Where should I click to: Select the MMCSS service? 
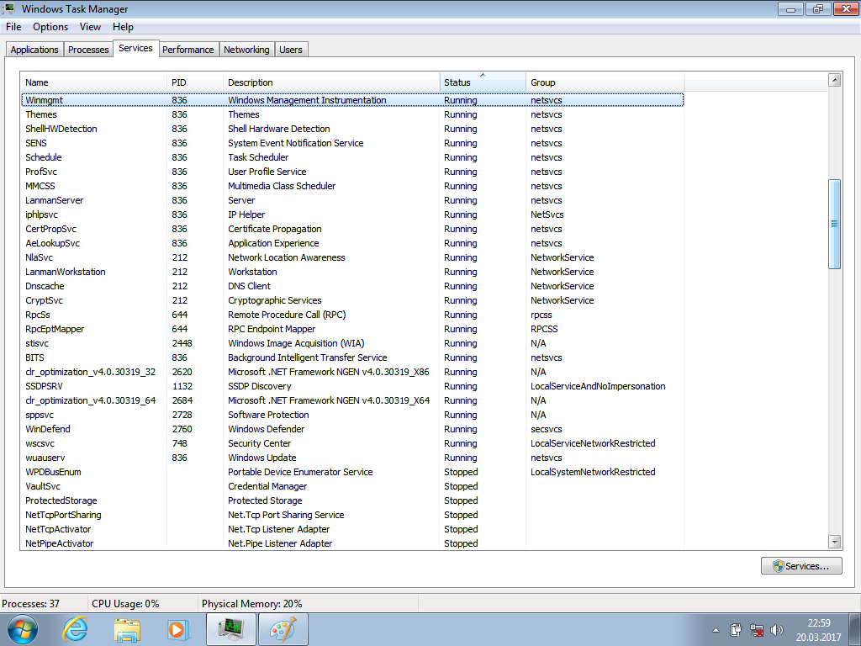point(40,186)
